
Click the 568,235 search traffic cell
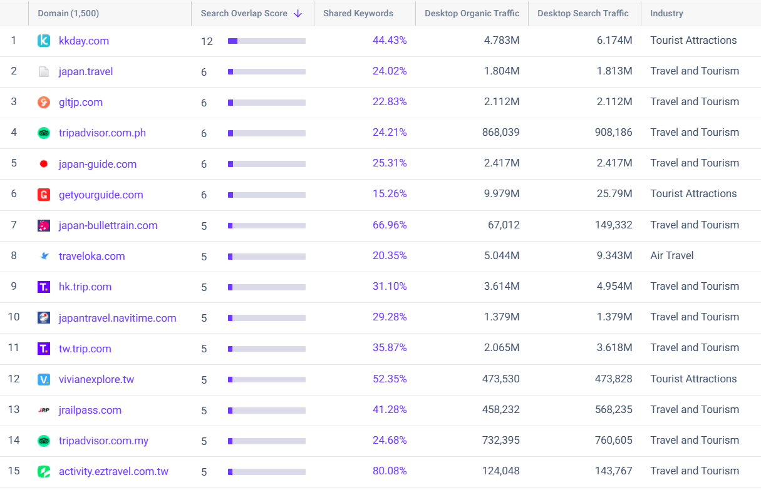614,409
